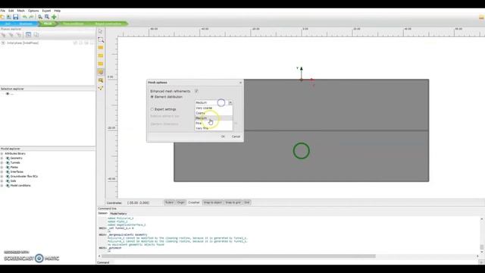Screen dimensions: 485x273
Task: Expand the Geometry tree node
Action: 2,158
